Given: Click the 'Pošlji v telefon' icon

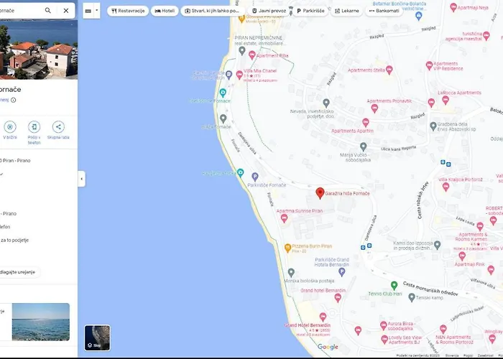Looking at the screenshot, I should [34, 127].
